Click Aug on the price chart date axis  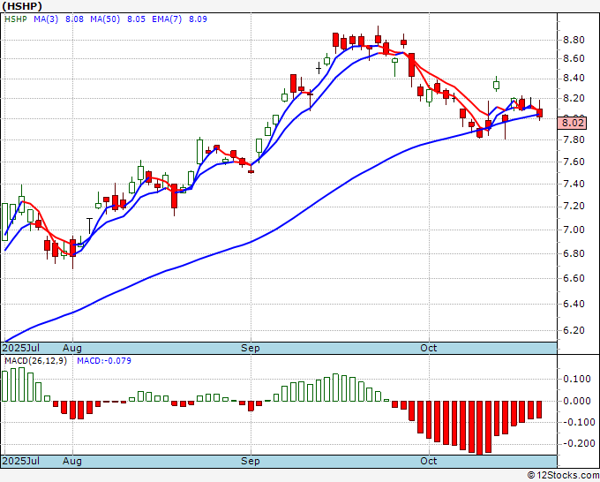pos(72,348)
